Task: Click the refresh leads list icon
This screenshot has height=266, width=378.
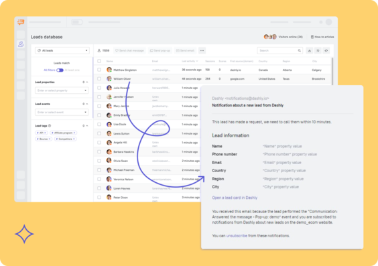Action: pyautogui.click(x=326, y=51)
